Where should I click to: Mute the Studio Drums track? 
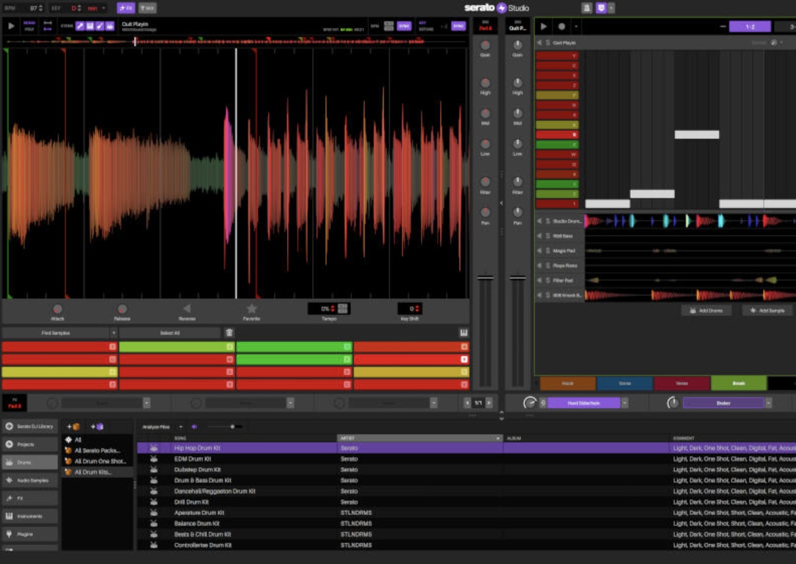point(539,221)
